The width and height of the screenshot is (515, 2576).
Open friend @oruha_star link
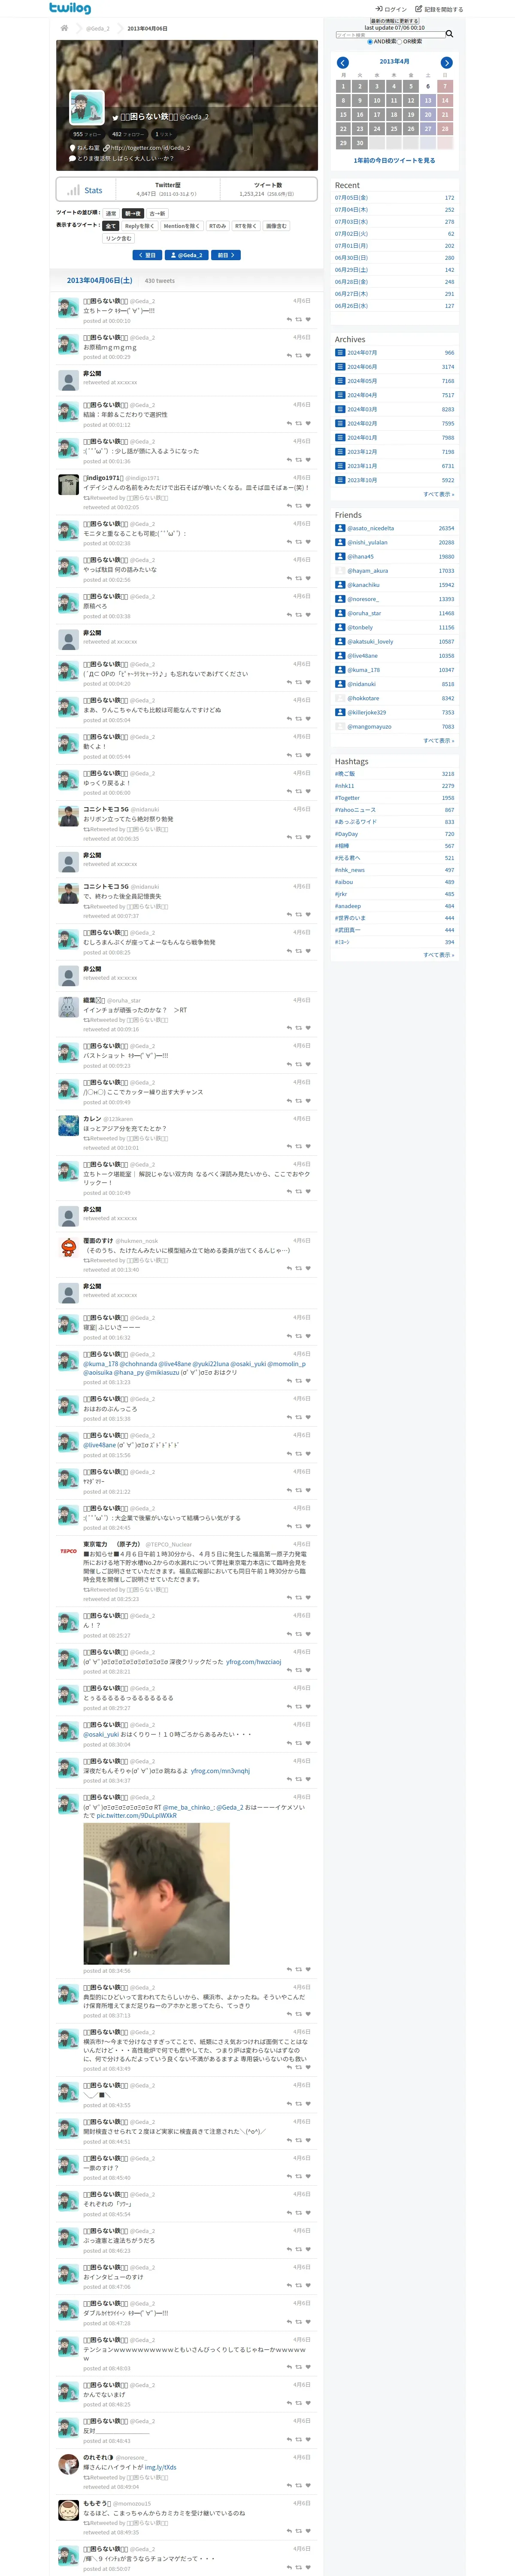tap(364, 613)
